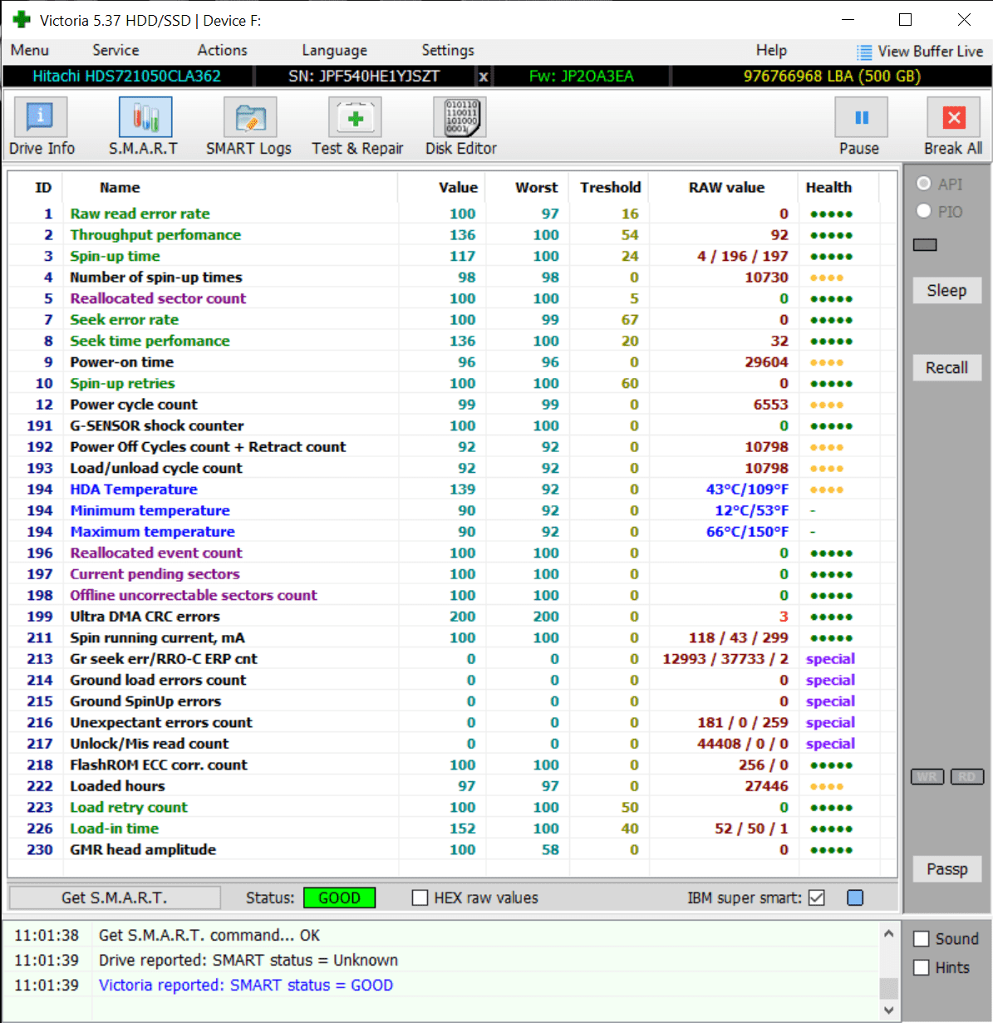Select the Loaded hours row
993x1023 pixels.
pos(452,786)
